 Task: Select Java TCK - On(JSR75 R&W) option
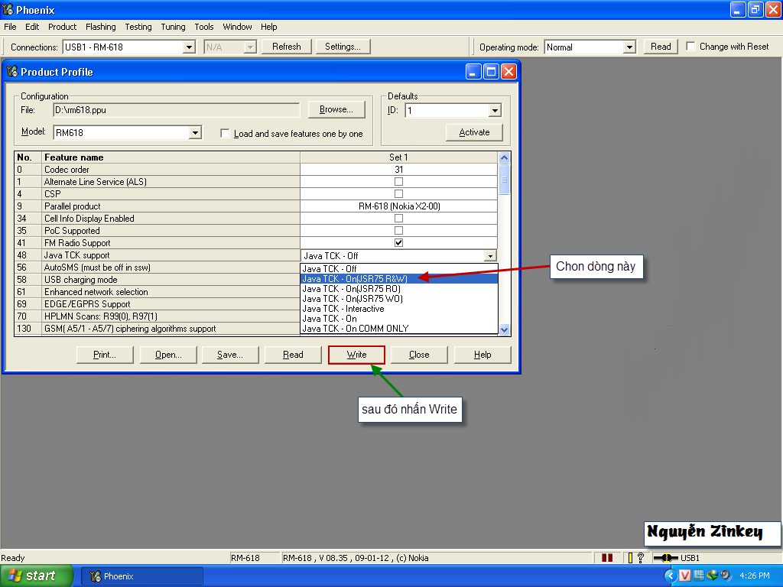click(355, 279)
